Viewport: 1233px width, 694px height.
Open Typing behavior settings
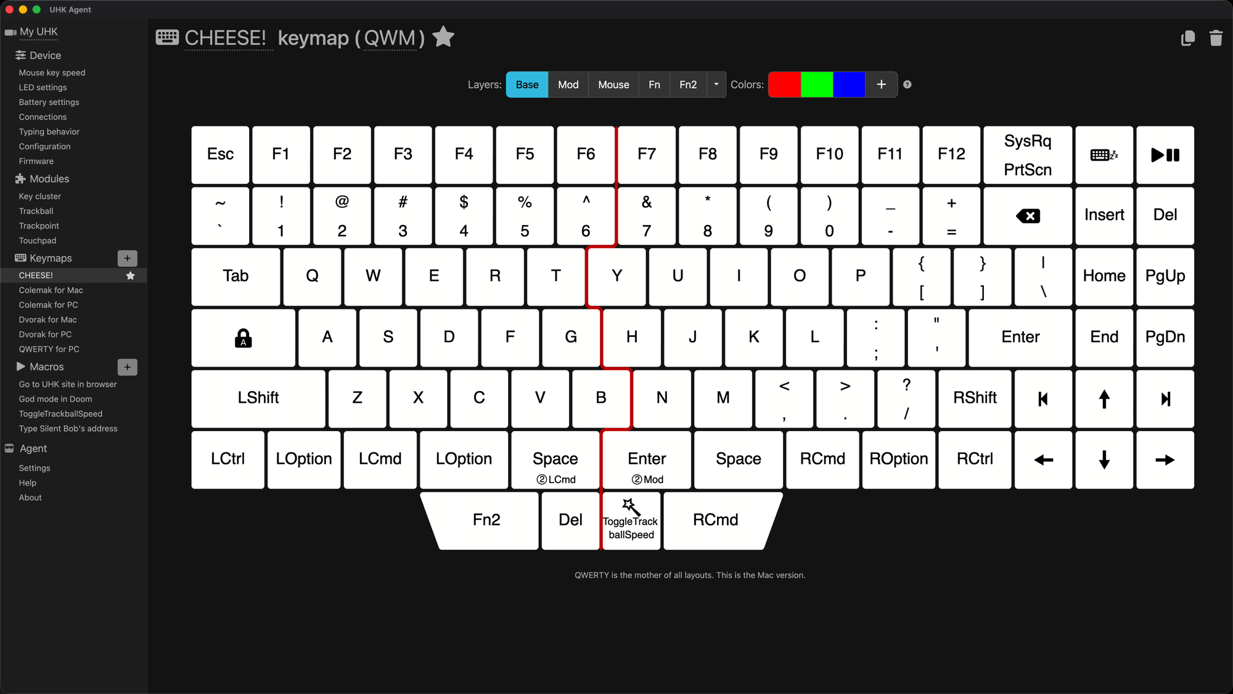tap(49, 132)
